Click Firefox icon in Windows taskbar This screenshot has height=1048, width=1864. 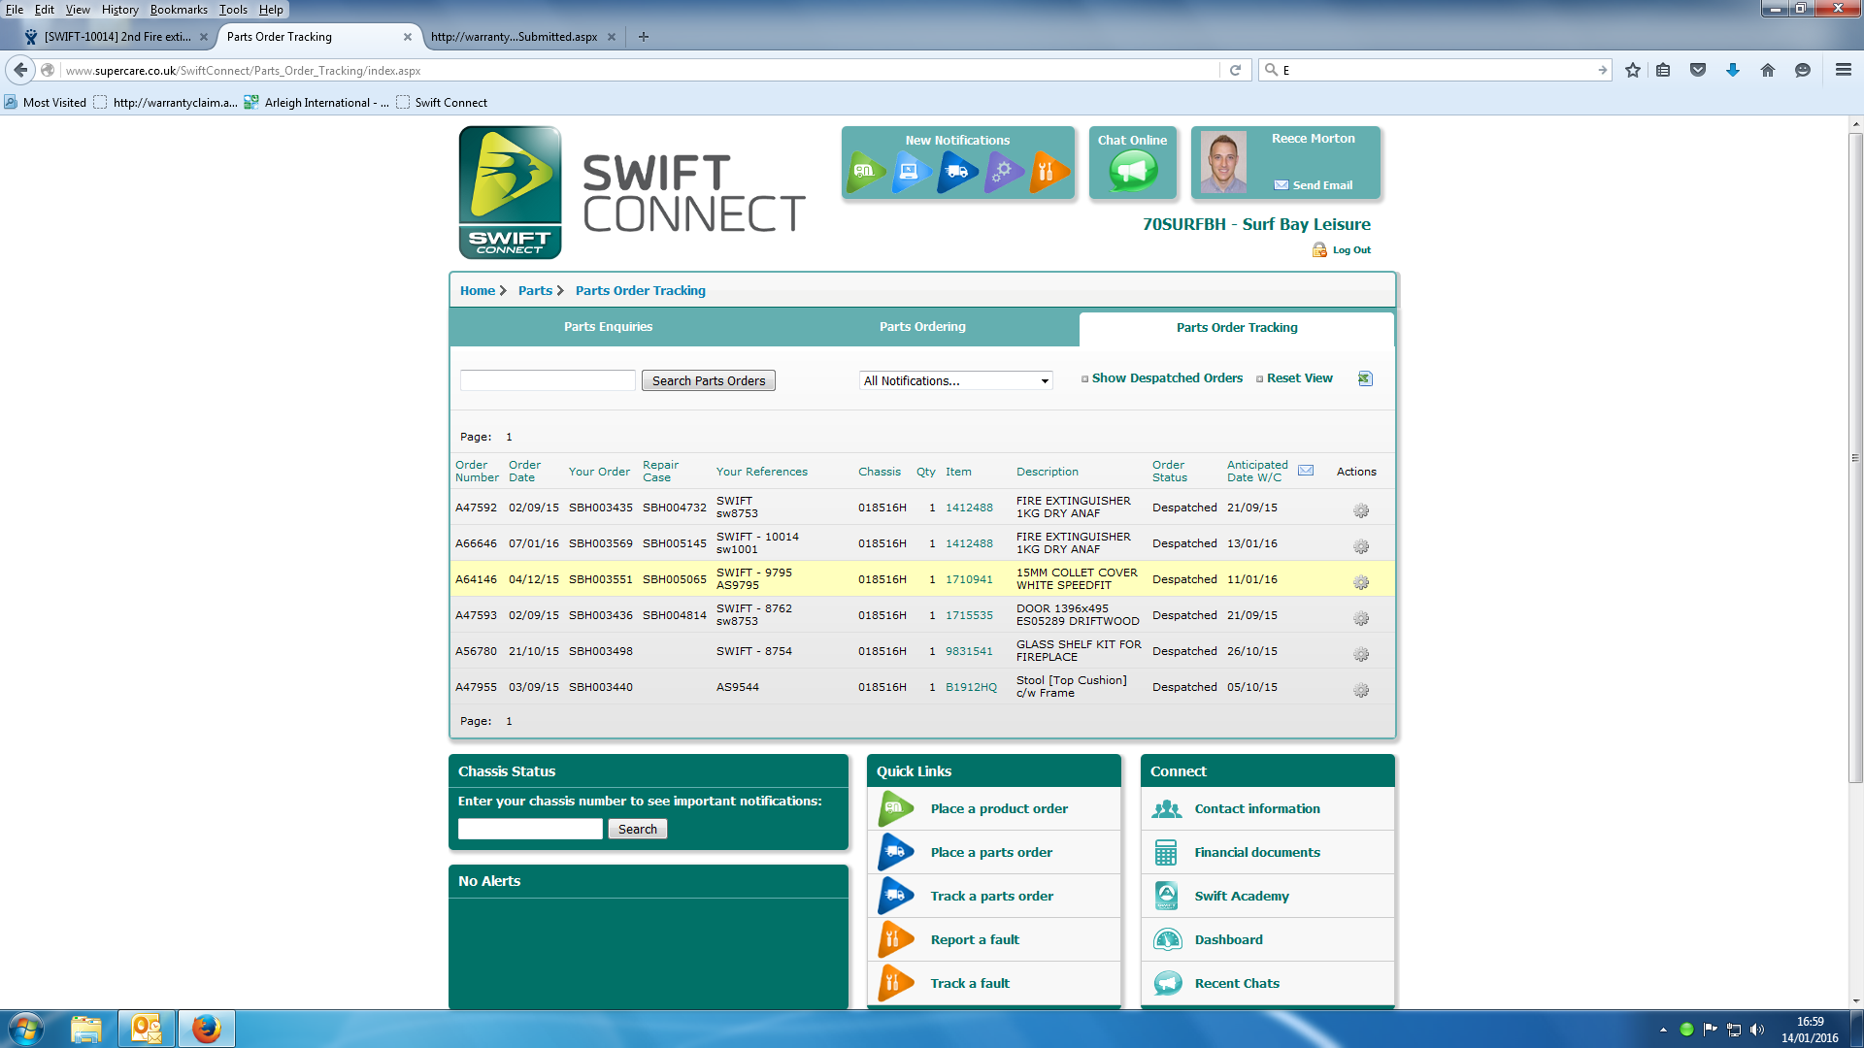206,1029
